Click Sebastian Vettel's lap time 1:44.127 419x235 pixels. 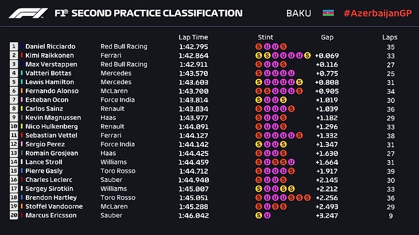[193, 136]
